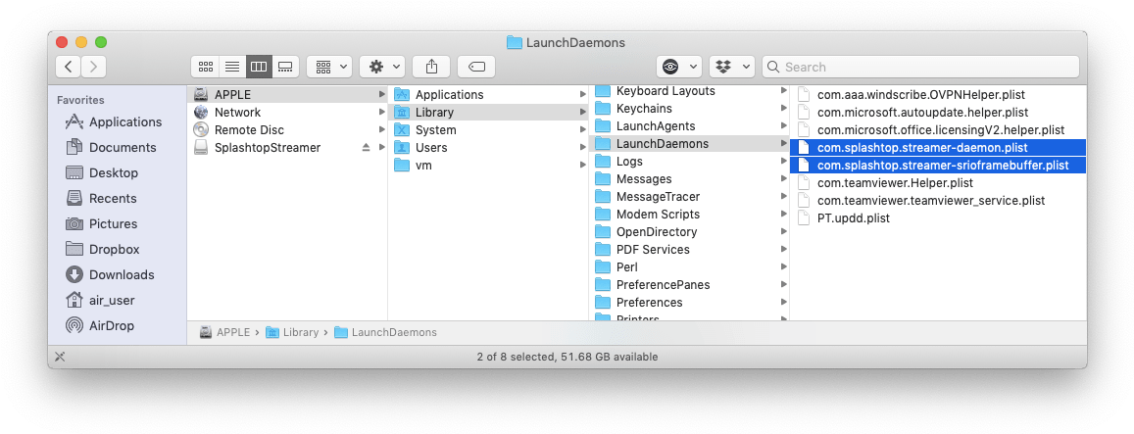
Task: Go back with the back arrow
Action: pos(68,67)
